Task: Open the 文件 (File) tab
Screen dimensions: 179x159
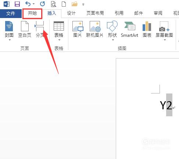Action: click(x=11, y=13)
